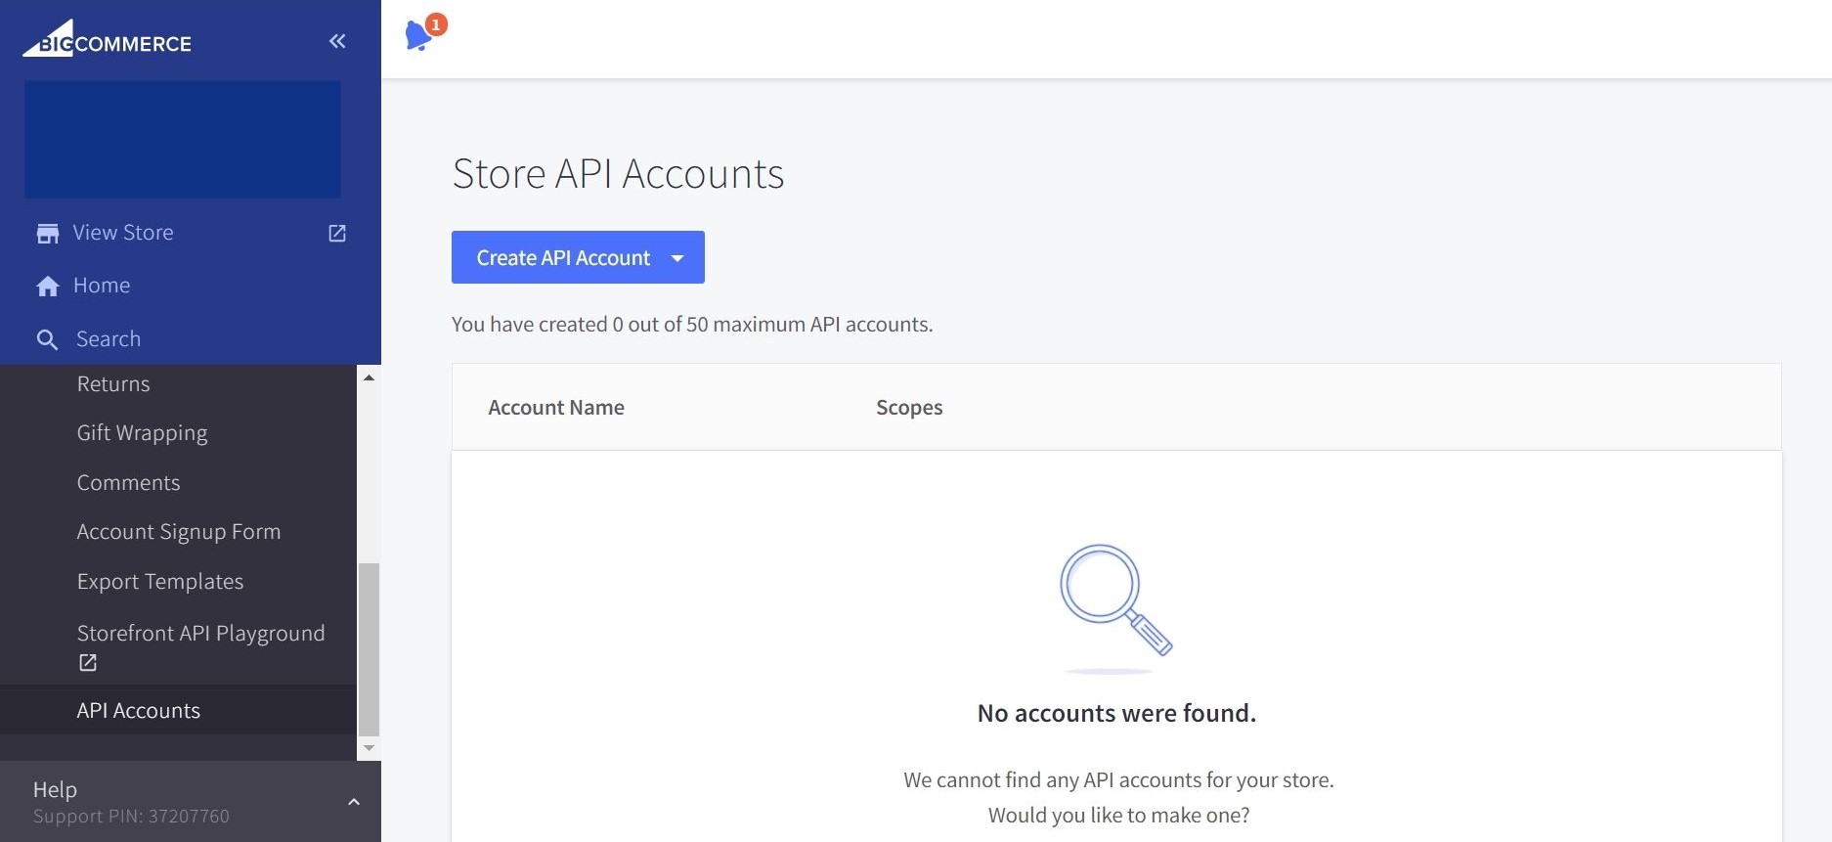Select Comments in sidebar menu

(128, 483)
